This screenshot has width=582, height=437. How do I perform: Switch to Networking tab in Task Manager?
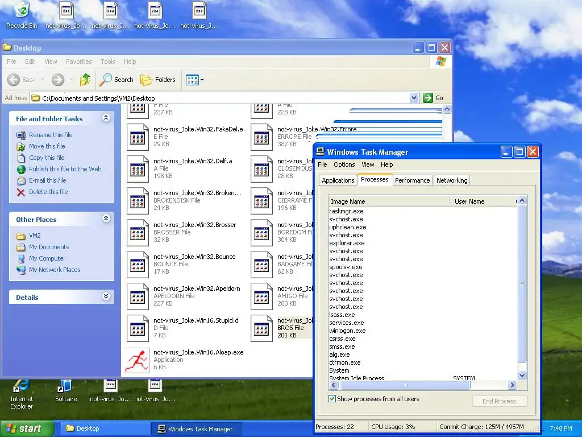pos(452,180)
